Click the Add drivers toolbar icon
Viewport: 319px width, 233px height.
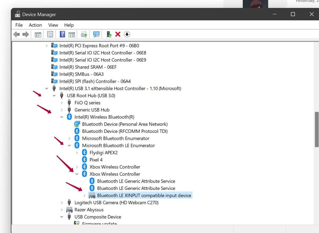pos(109,34)
